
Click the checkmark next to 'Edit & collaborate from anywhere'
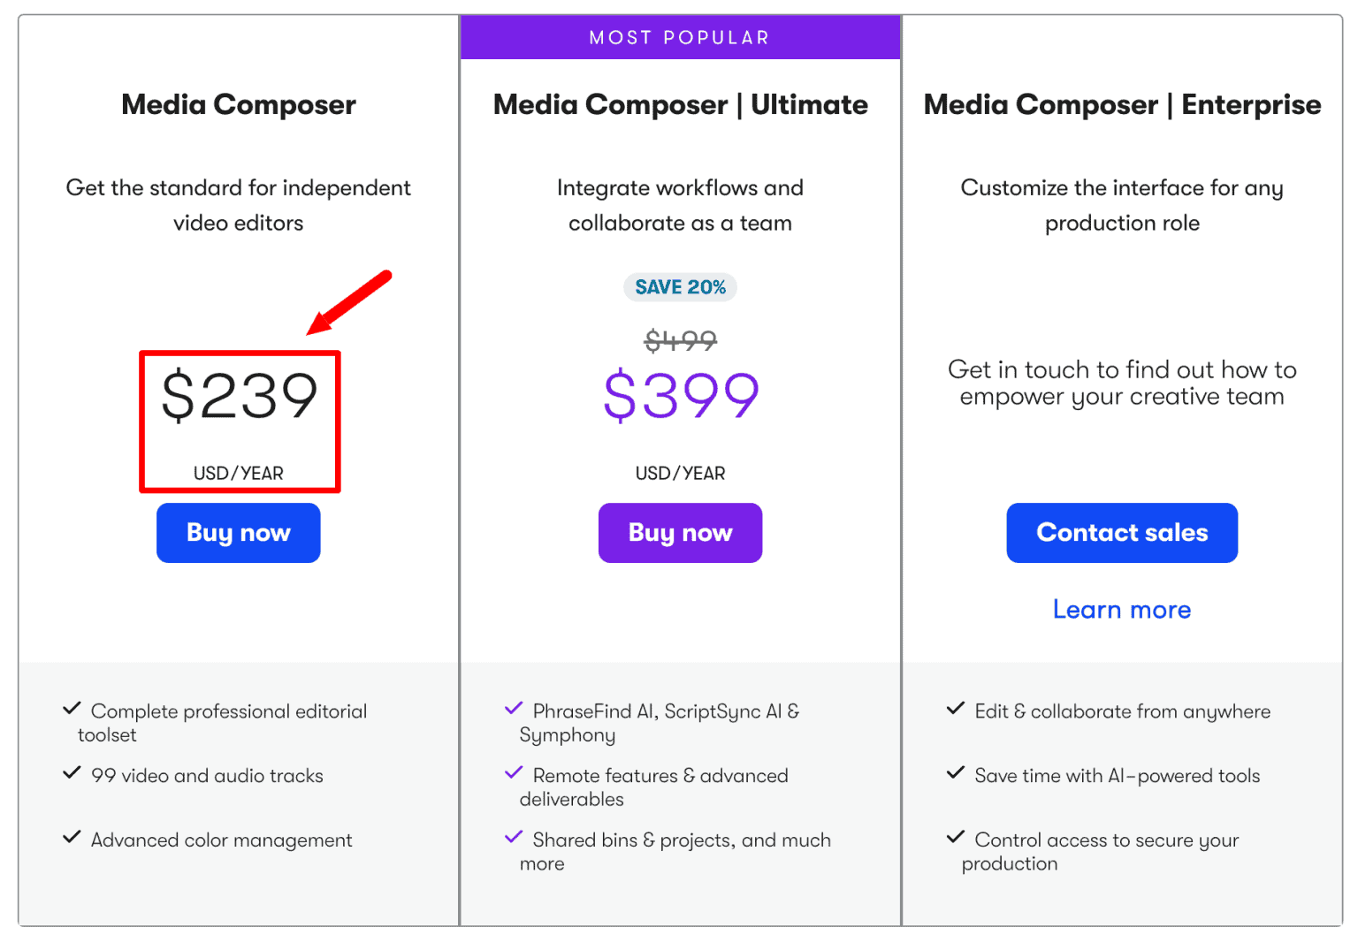pos(956,708)
